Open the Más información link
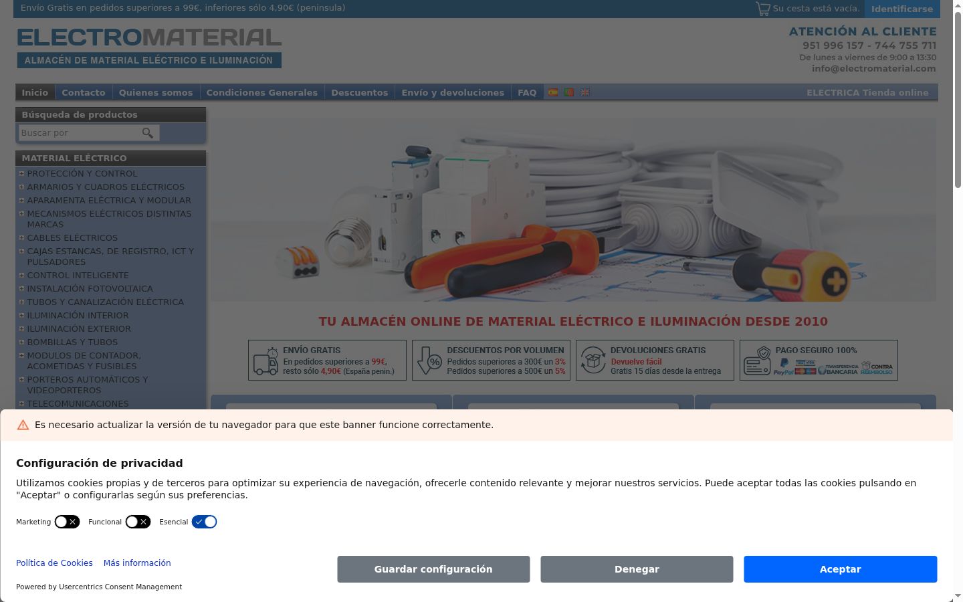The image size is (963, 602). [137, 563]
